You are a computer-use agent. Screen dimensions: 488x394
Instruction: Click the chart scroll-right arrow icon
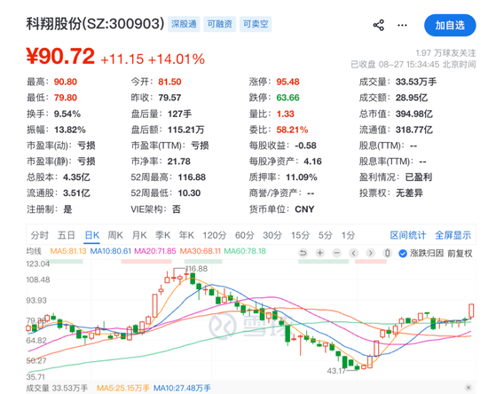(x=370, y=253)
